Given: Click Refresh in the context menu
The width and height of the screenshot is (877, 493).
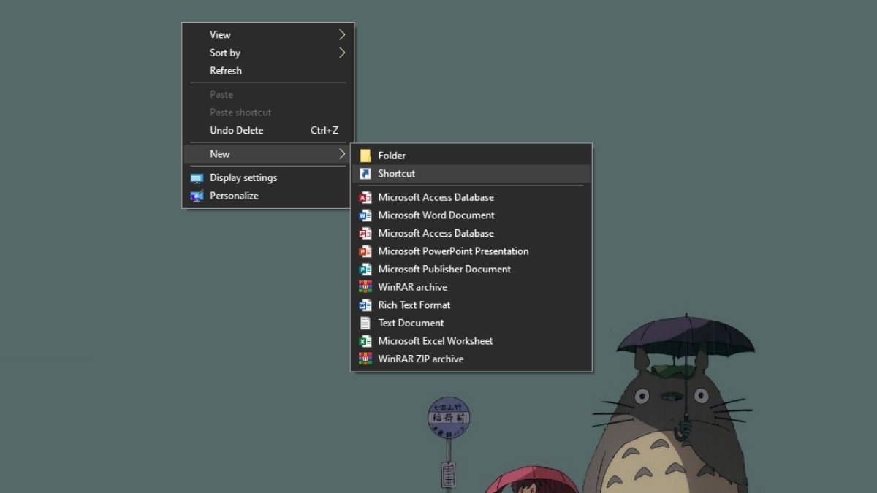Looking at the screenshot, I should 225,70.
